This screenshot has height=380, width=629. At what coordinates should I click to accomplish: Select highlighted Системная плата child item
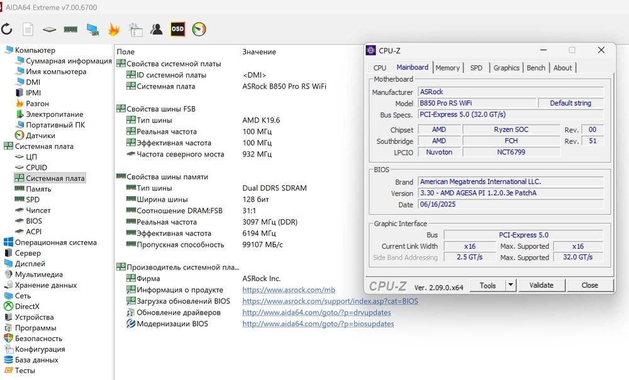pos(55,178)
